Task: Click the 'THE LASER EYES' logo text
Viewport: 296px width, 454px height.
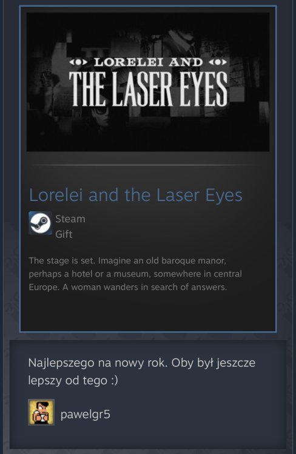Action: tap(148, 88)
